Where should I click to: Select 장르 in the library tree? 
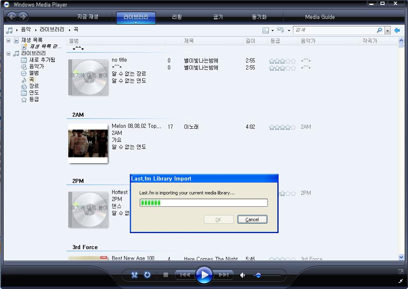click(34, 86)
